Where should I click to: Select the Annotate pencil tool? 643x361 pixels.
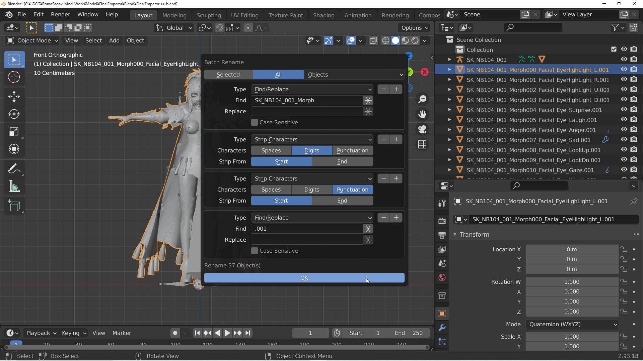[14, 168]
